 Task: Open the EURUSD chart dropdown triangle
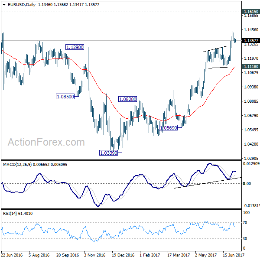(4, 5)
